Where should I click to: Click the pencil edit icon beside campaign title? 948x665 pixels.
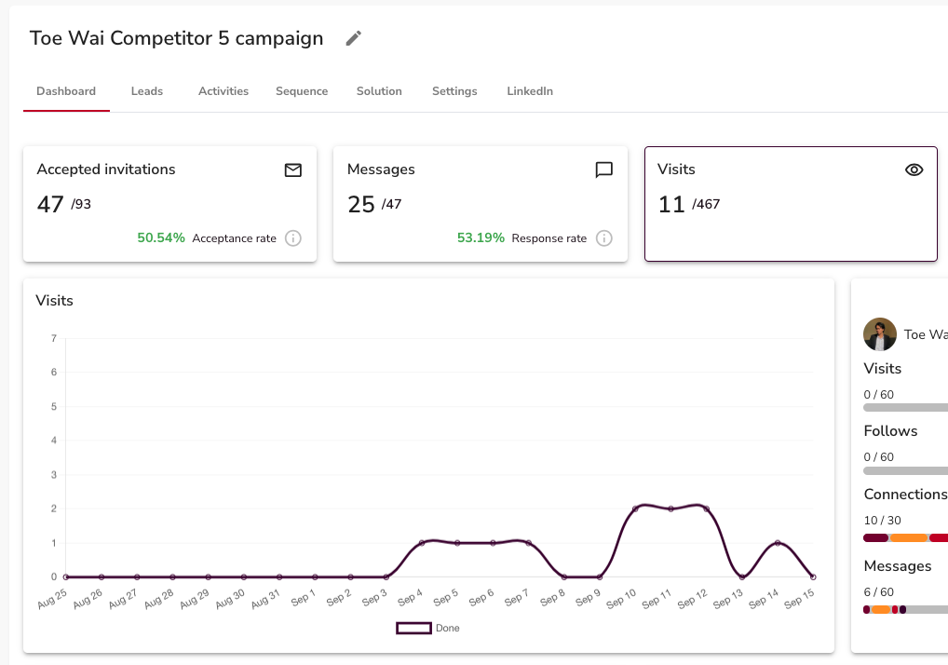pyautogui.click(x=353, y=38)
